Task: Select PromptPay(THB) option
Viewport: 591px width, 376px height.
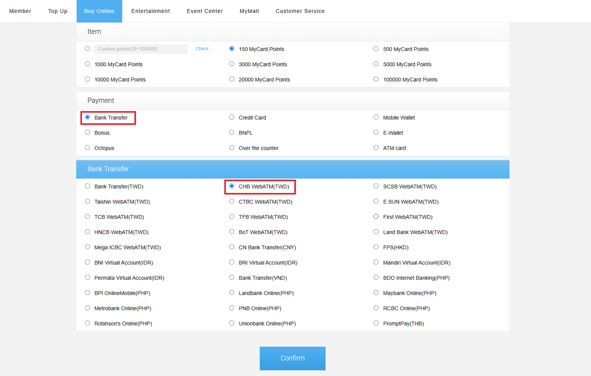Action: (x=376, y=323)
